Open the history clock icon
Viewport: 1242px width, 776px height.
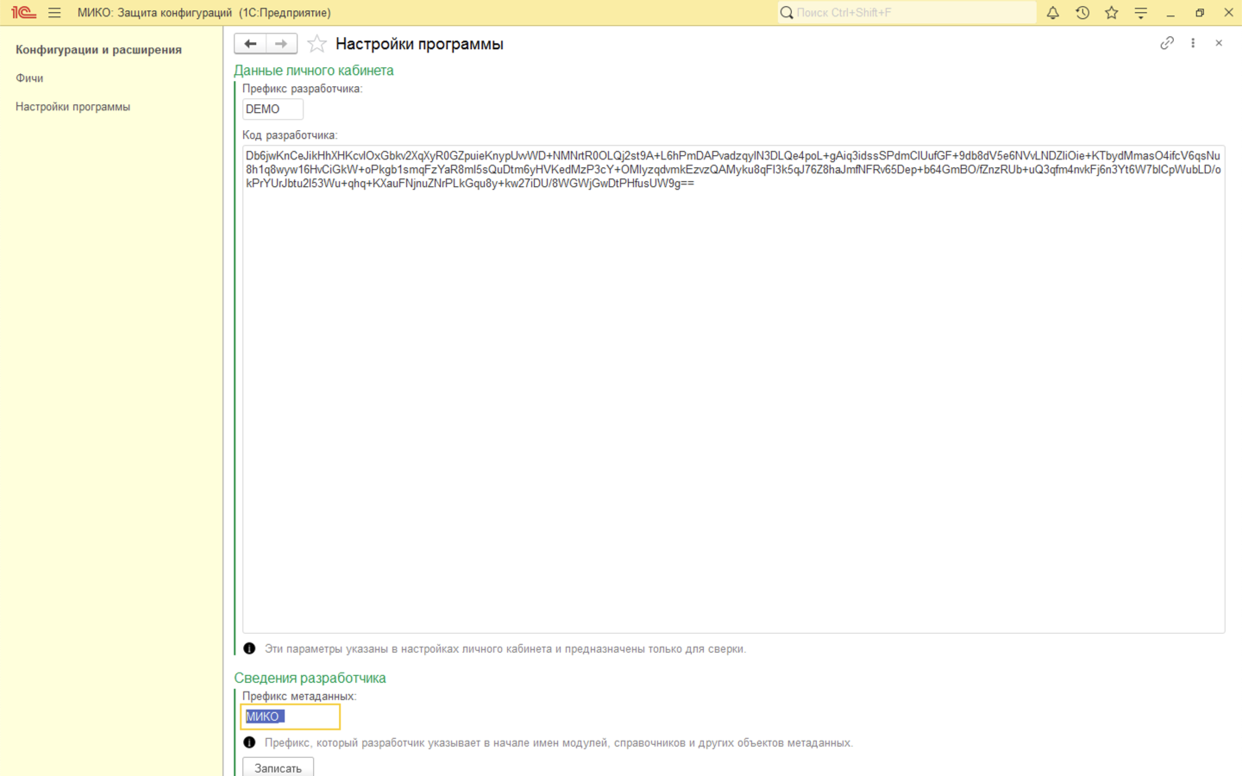point(1082,13)
